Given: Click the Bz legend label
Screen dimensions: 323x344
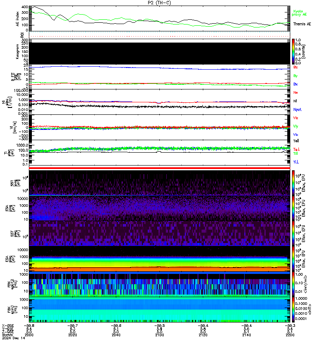Looking at the screenshot, I should [295, 67].
